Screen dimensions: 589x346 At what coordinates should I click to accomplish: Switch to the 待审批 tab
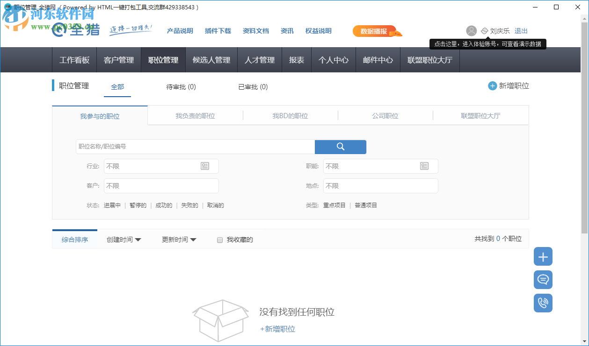pyautogui.click(x=181, y=87)
